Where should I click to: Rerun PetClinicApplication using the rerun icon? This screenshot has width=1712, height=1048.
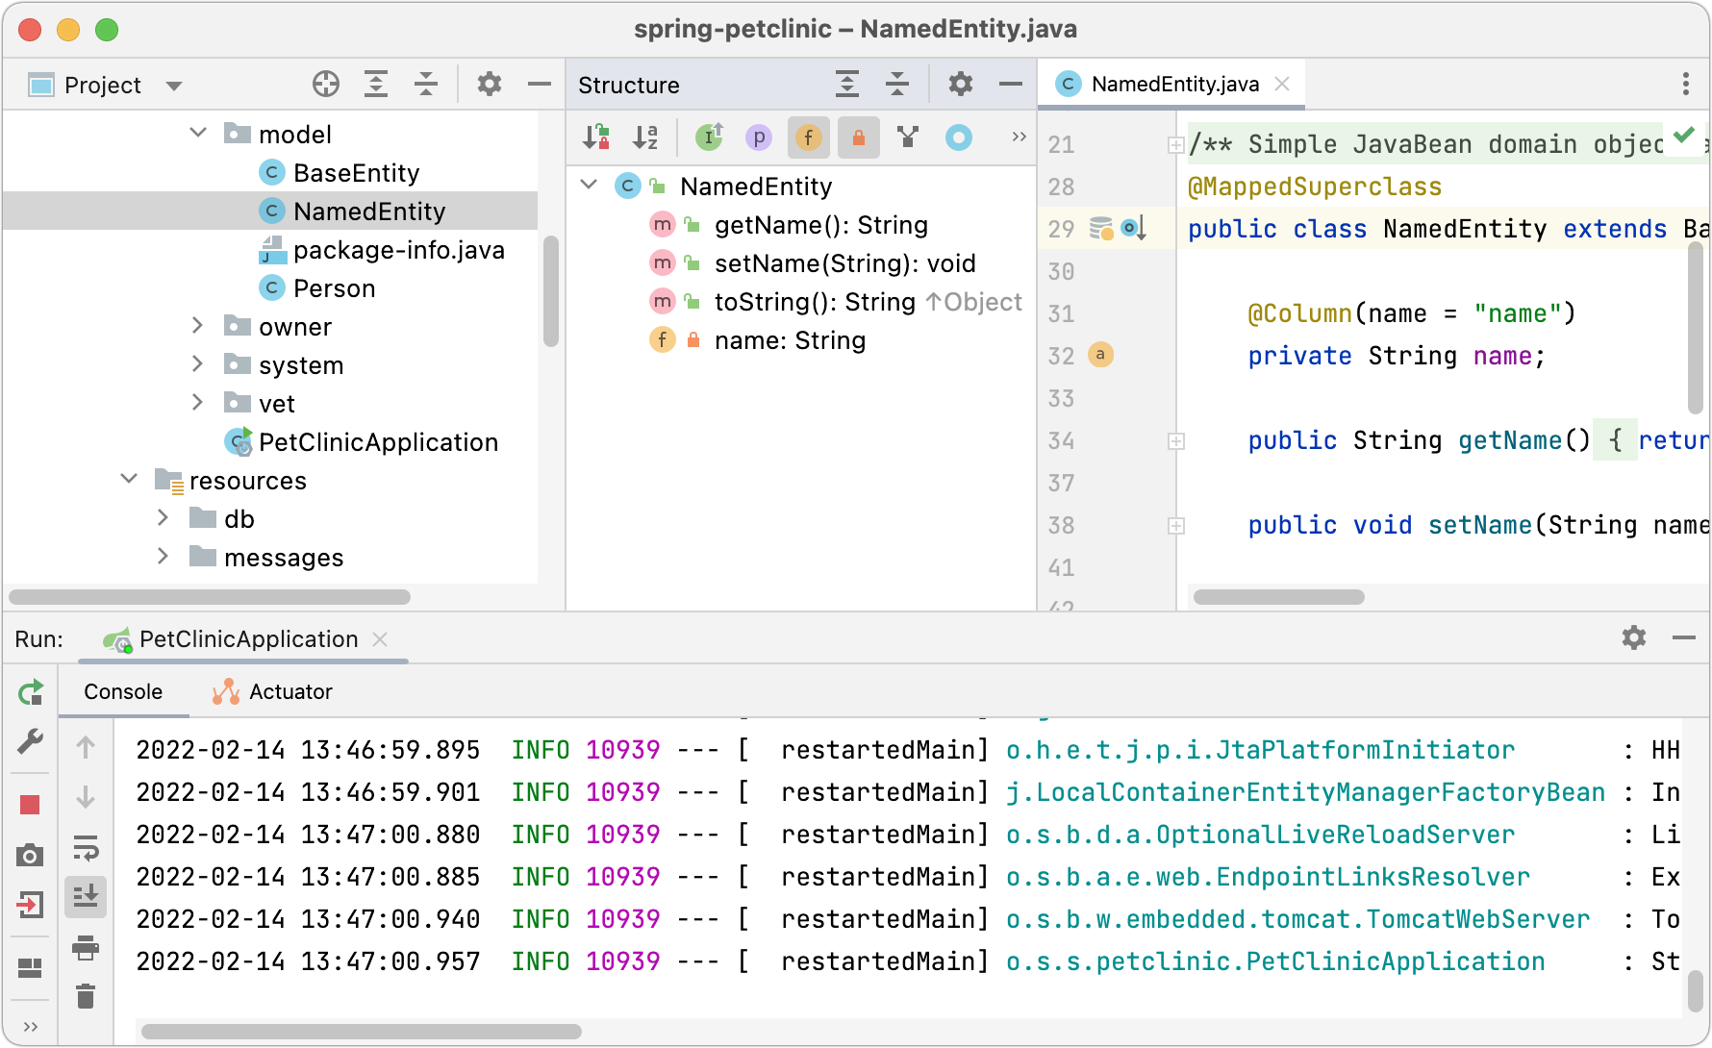point(31,692)
